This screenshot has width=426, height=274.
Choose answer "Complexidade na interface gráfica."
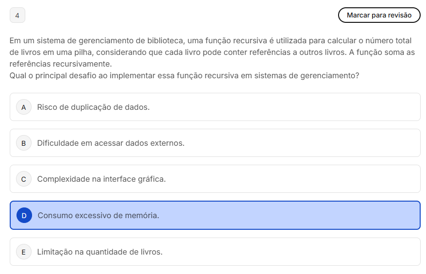102,179
